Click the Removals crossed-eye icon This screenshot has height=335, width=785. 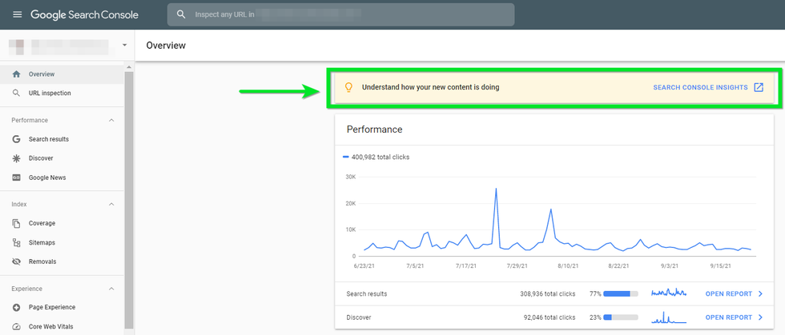[16, 261]
